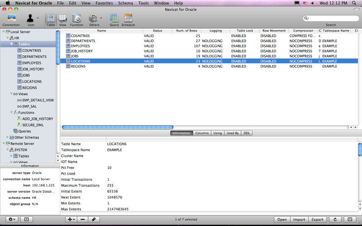Collapse the Views node under HR
362x226 pixels.
pyautogui.click(x=11, y=94)
